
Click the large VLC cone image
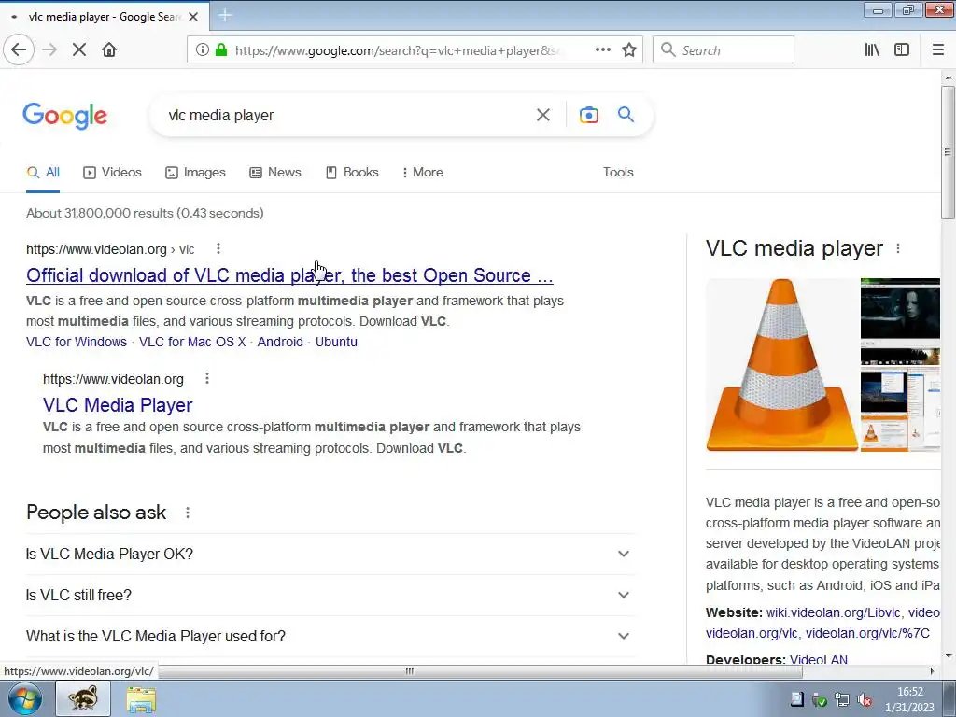[x=781, y=365]
